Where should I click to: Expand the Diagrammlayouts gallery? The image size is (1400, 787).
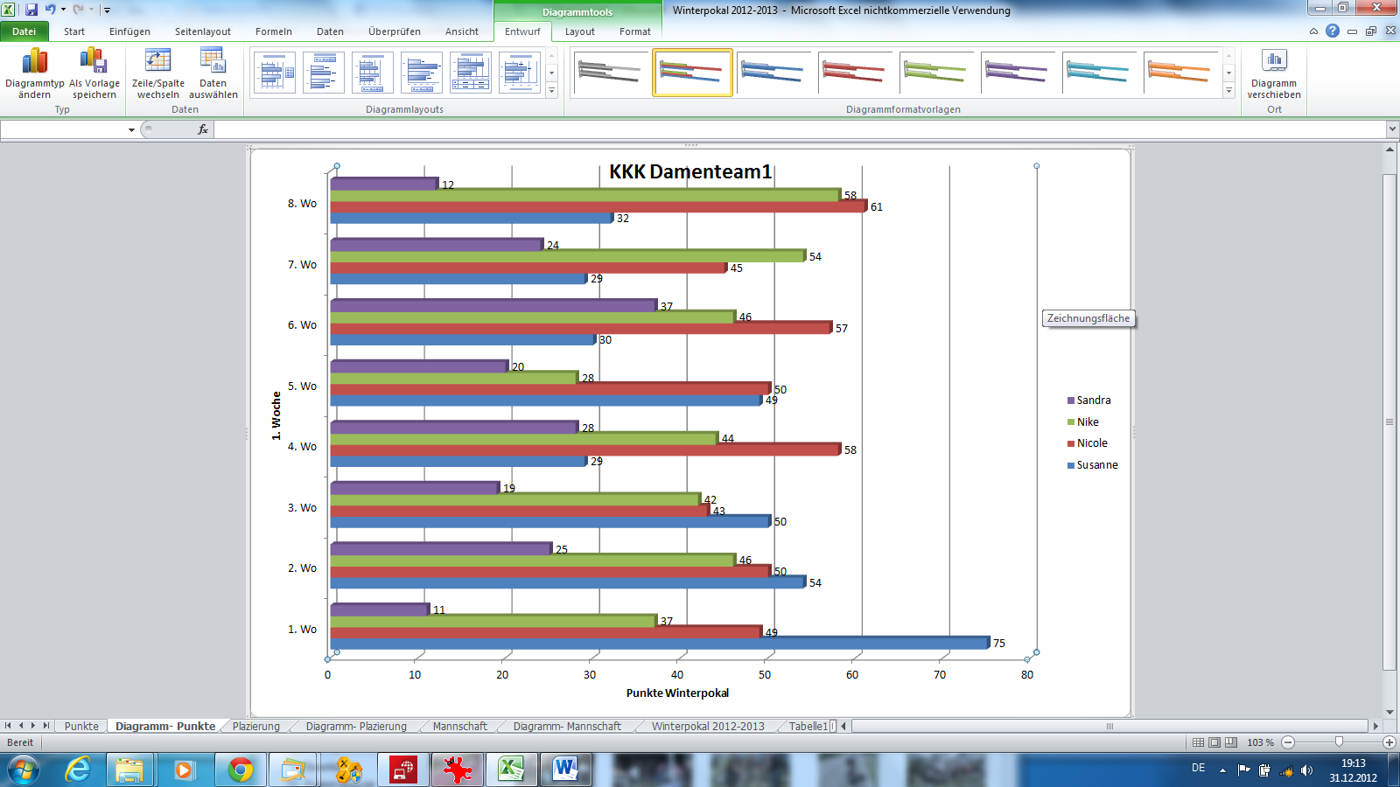[552, 90]
